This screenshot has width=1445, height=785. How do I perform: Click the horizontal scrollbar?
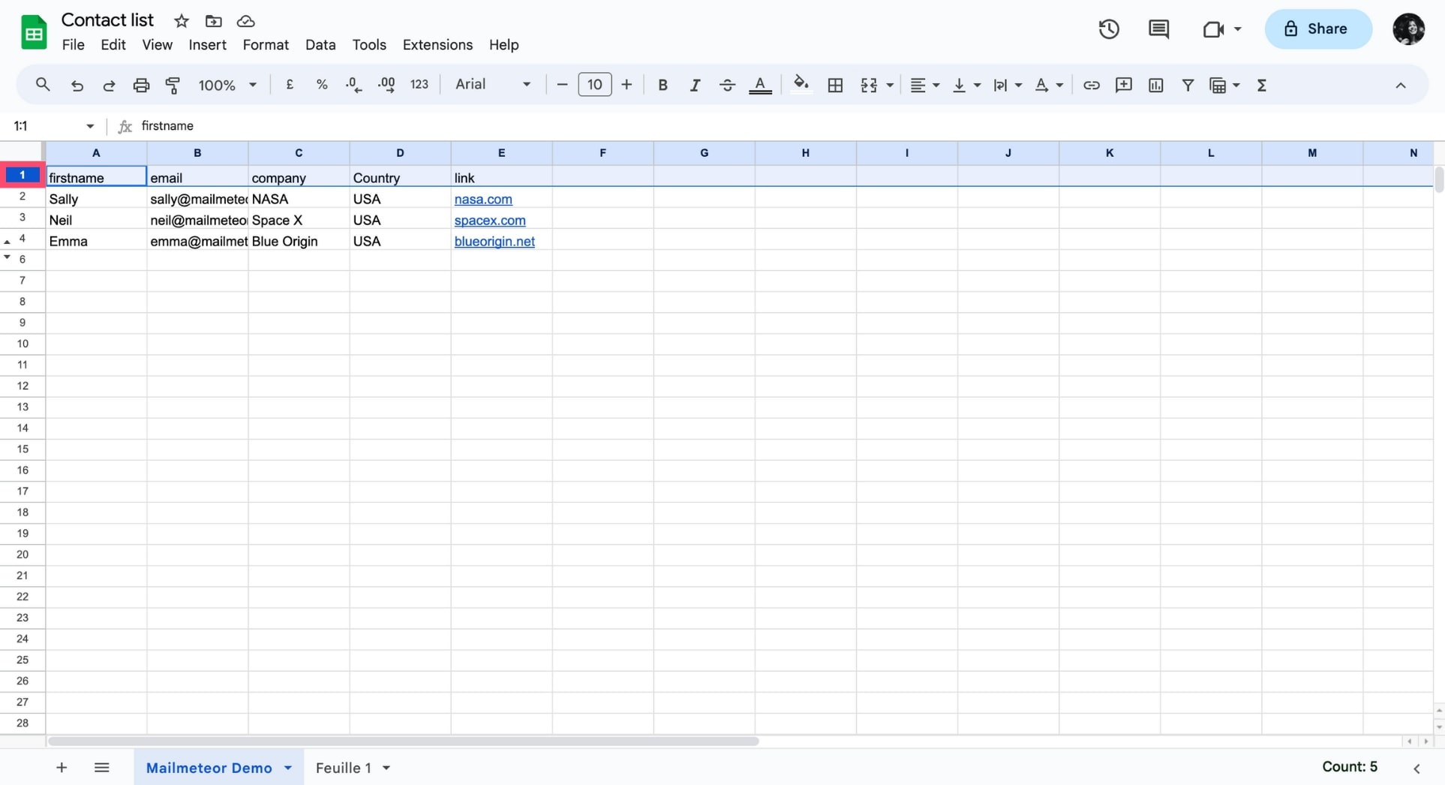[404, 741]
